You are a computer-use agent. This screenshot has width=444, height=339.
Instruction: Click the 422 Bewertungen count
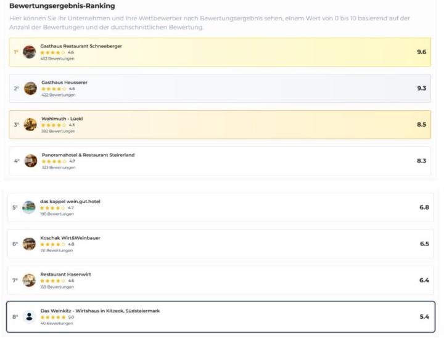coord(59,95)
